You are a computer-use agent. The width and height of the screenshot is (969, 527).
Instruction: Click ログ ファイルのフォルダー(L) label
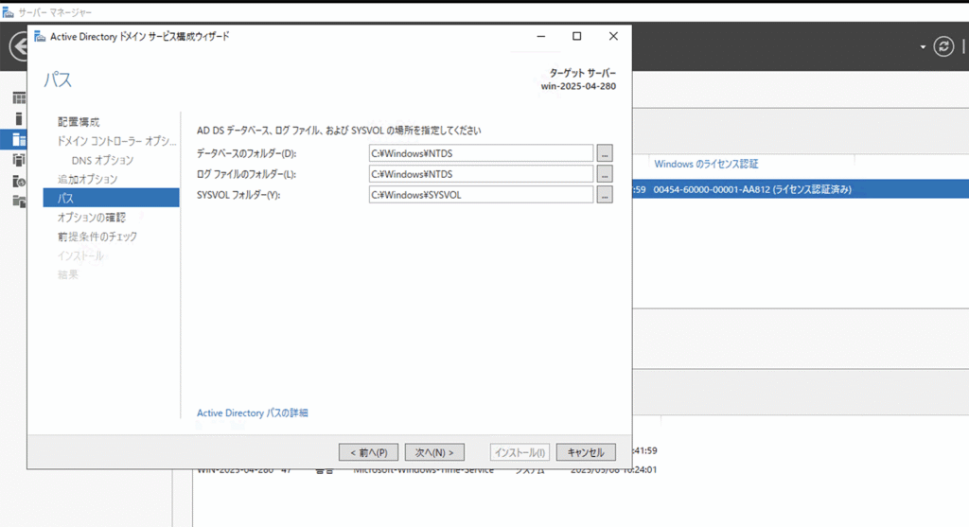(x=247, y=174)
